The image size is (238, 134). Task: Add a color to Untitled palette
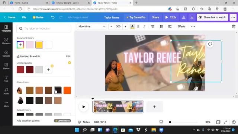tap(49, 70)
